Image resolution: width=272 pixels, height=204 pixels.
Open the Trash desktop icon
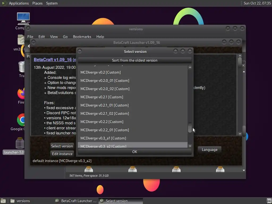(21, 67)
